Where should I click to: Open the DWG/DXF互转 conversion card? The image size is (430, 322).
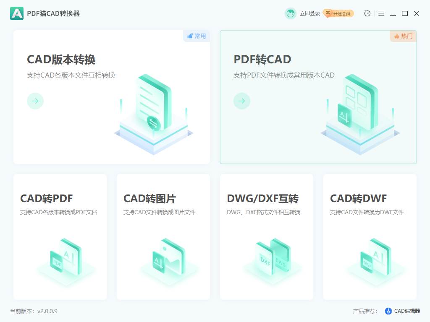tap(266, 236)
